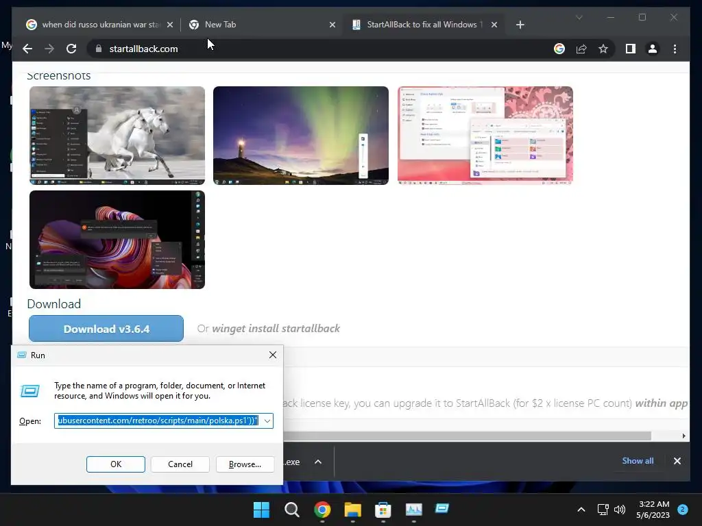Image resolution: width=702 pixels, height=526 pixels.
Task: Click the browser forward arrow
Action: click(49, 49)
